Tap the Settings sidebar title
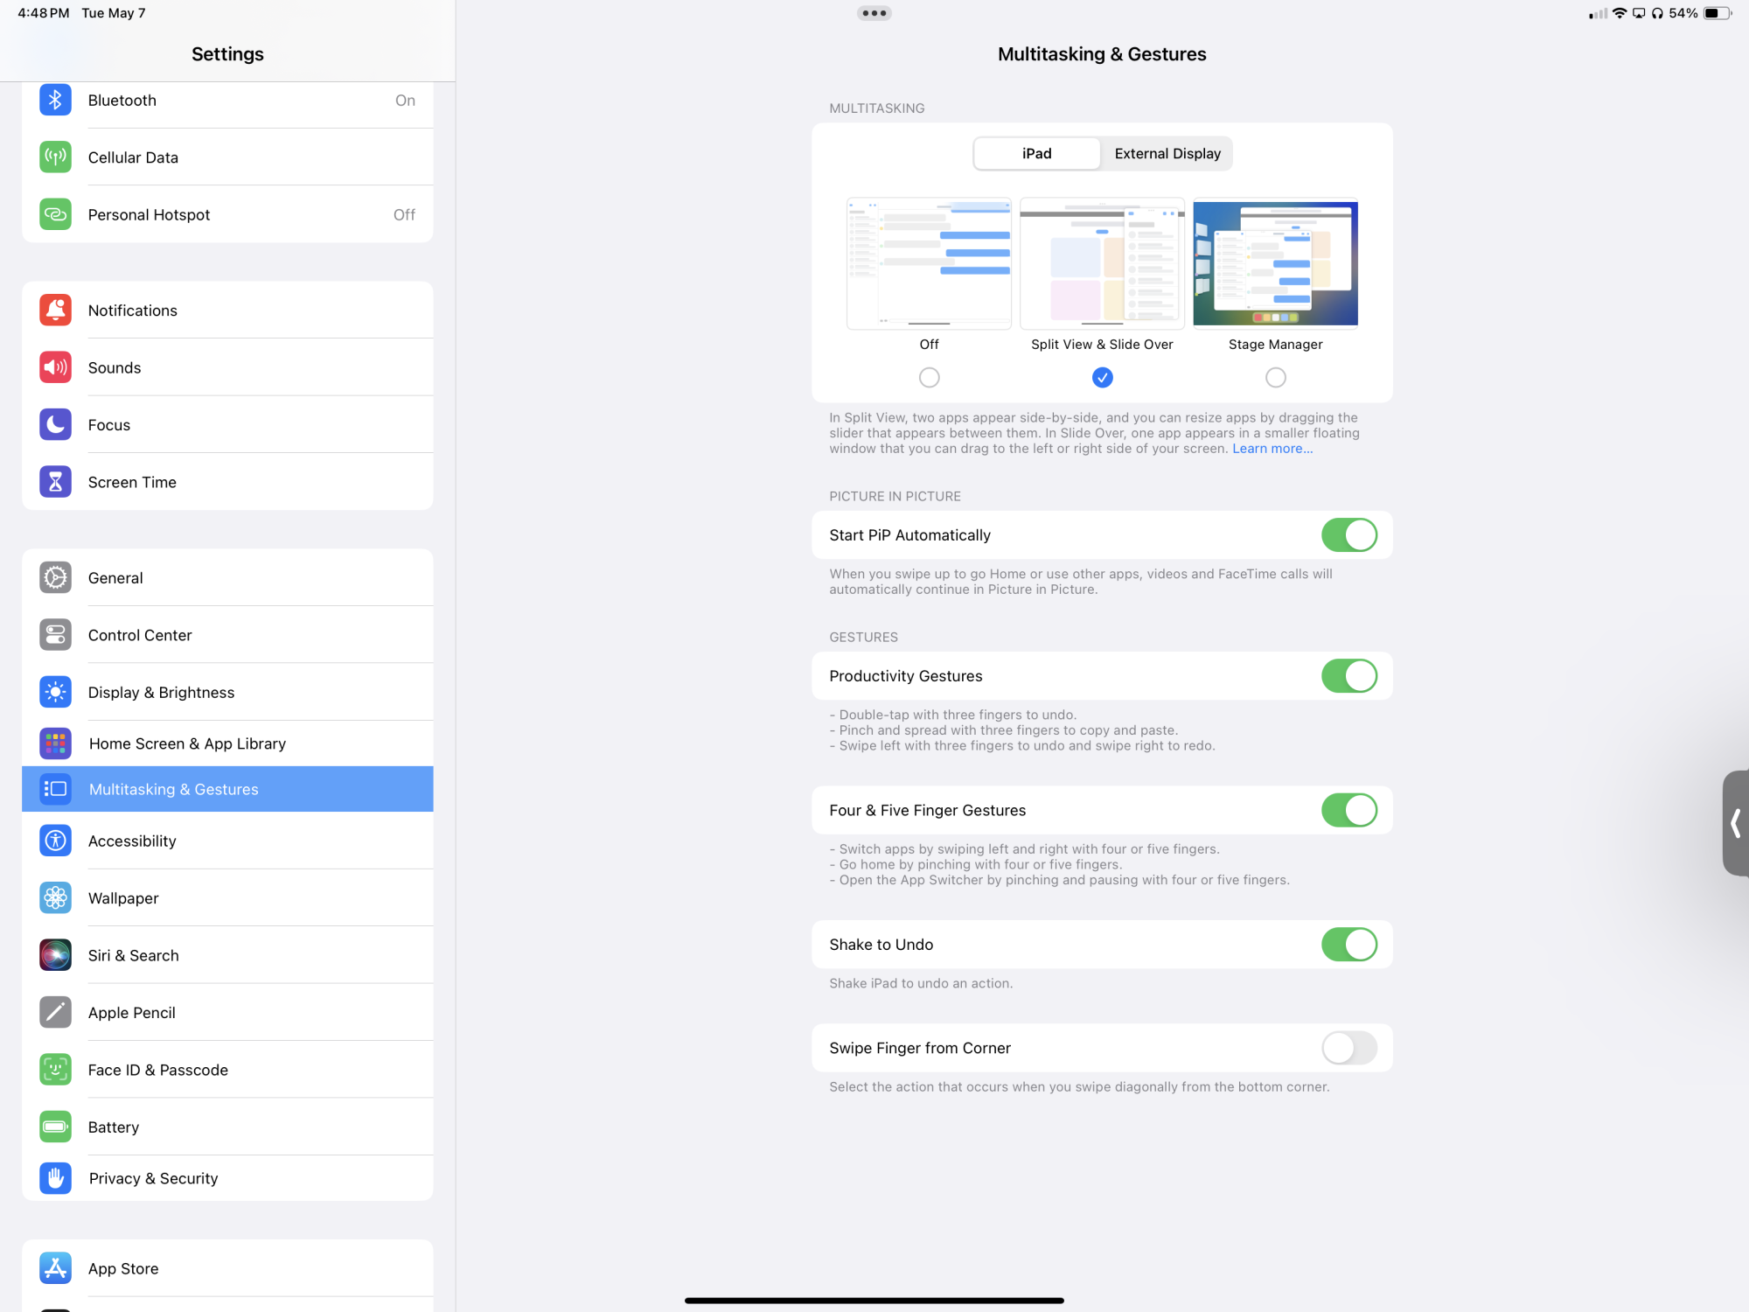 click(x=227, y=54)
